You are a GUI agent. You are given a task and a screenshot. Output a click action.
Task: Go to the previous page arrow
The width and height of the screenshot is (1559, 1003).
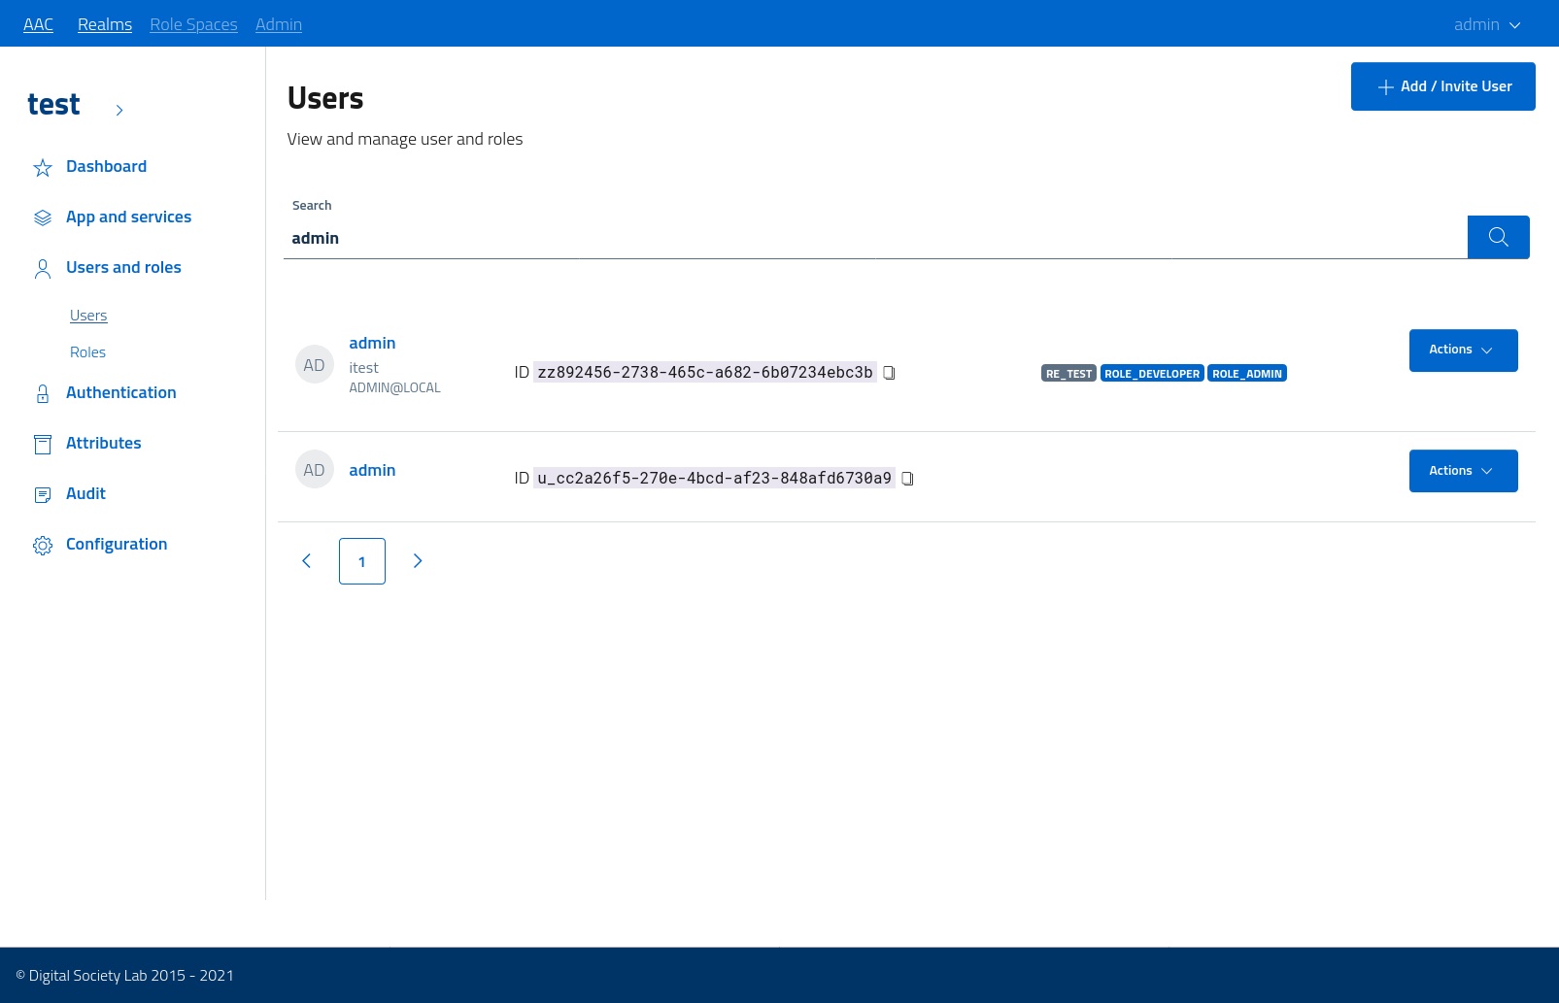[x=306, y=561]
